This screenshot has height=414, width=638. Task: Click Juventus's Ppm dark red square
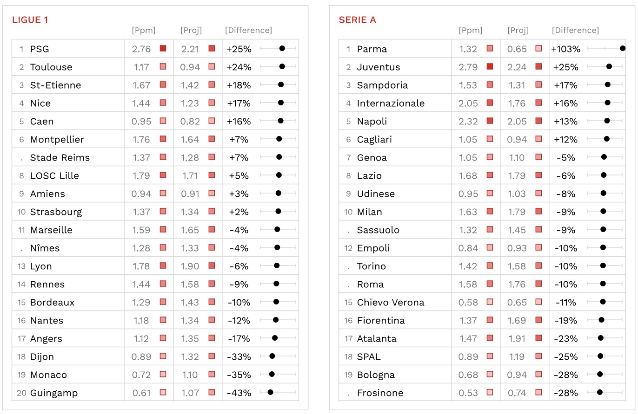click(490, 66)
